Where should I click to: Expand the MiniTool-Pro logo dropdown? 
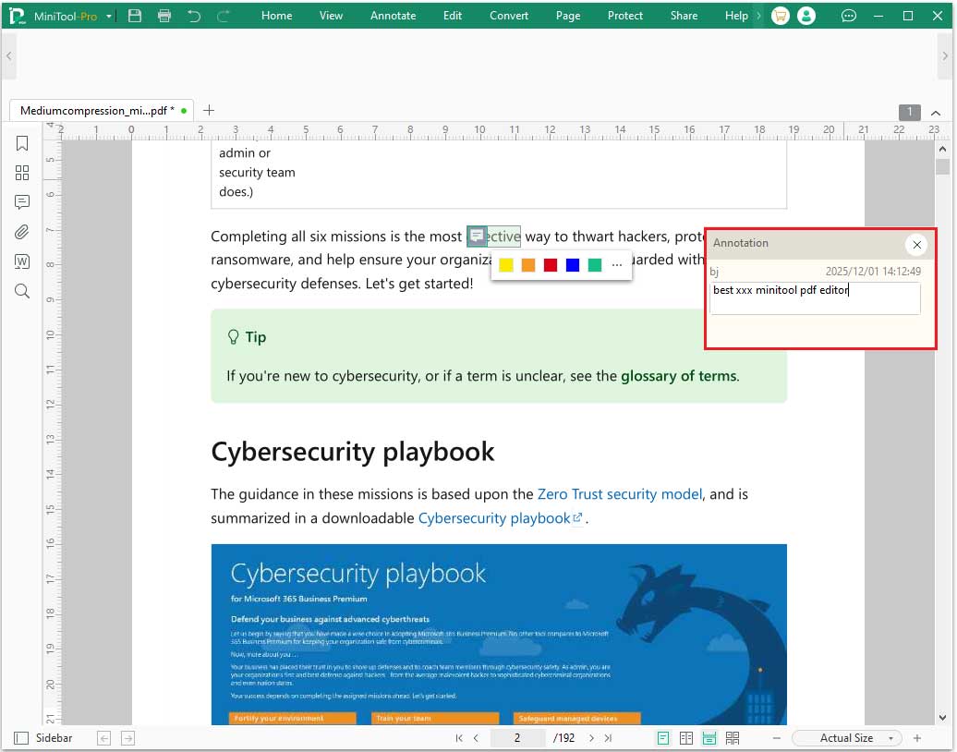[x=108, y=16]
